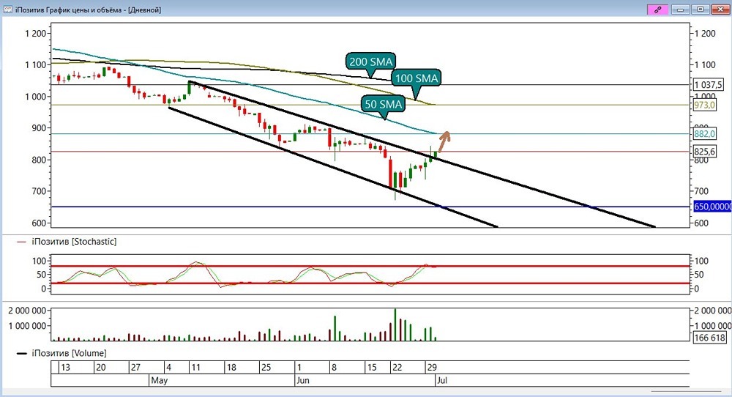Click the 200 SMA callout label
Image resolution: width=732 pixels, height=397 pixels.
point(370,62)
